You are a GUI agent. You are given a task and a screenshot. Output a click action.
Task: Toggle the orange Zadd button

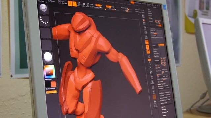pos(108,7)
